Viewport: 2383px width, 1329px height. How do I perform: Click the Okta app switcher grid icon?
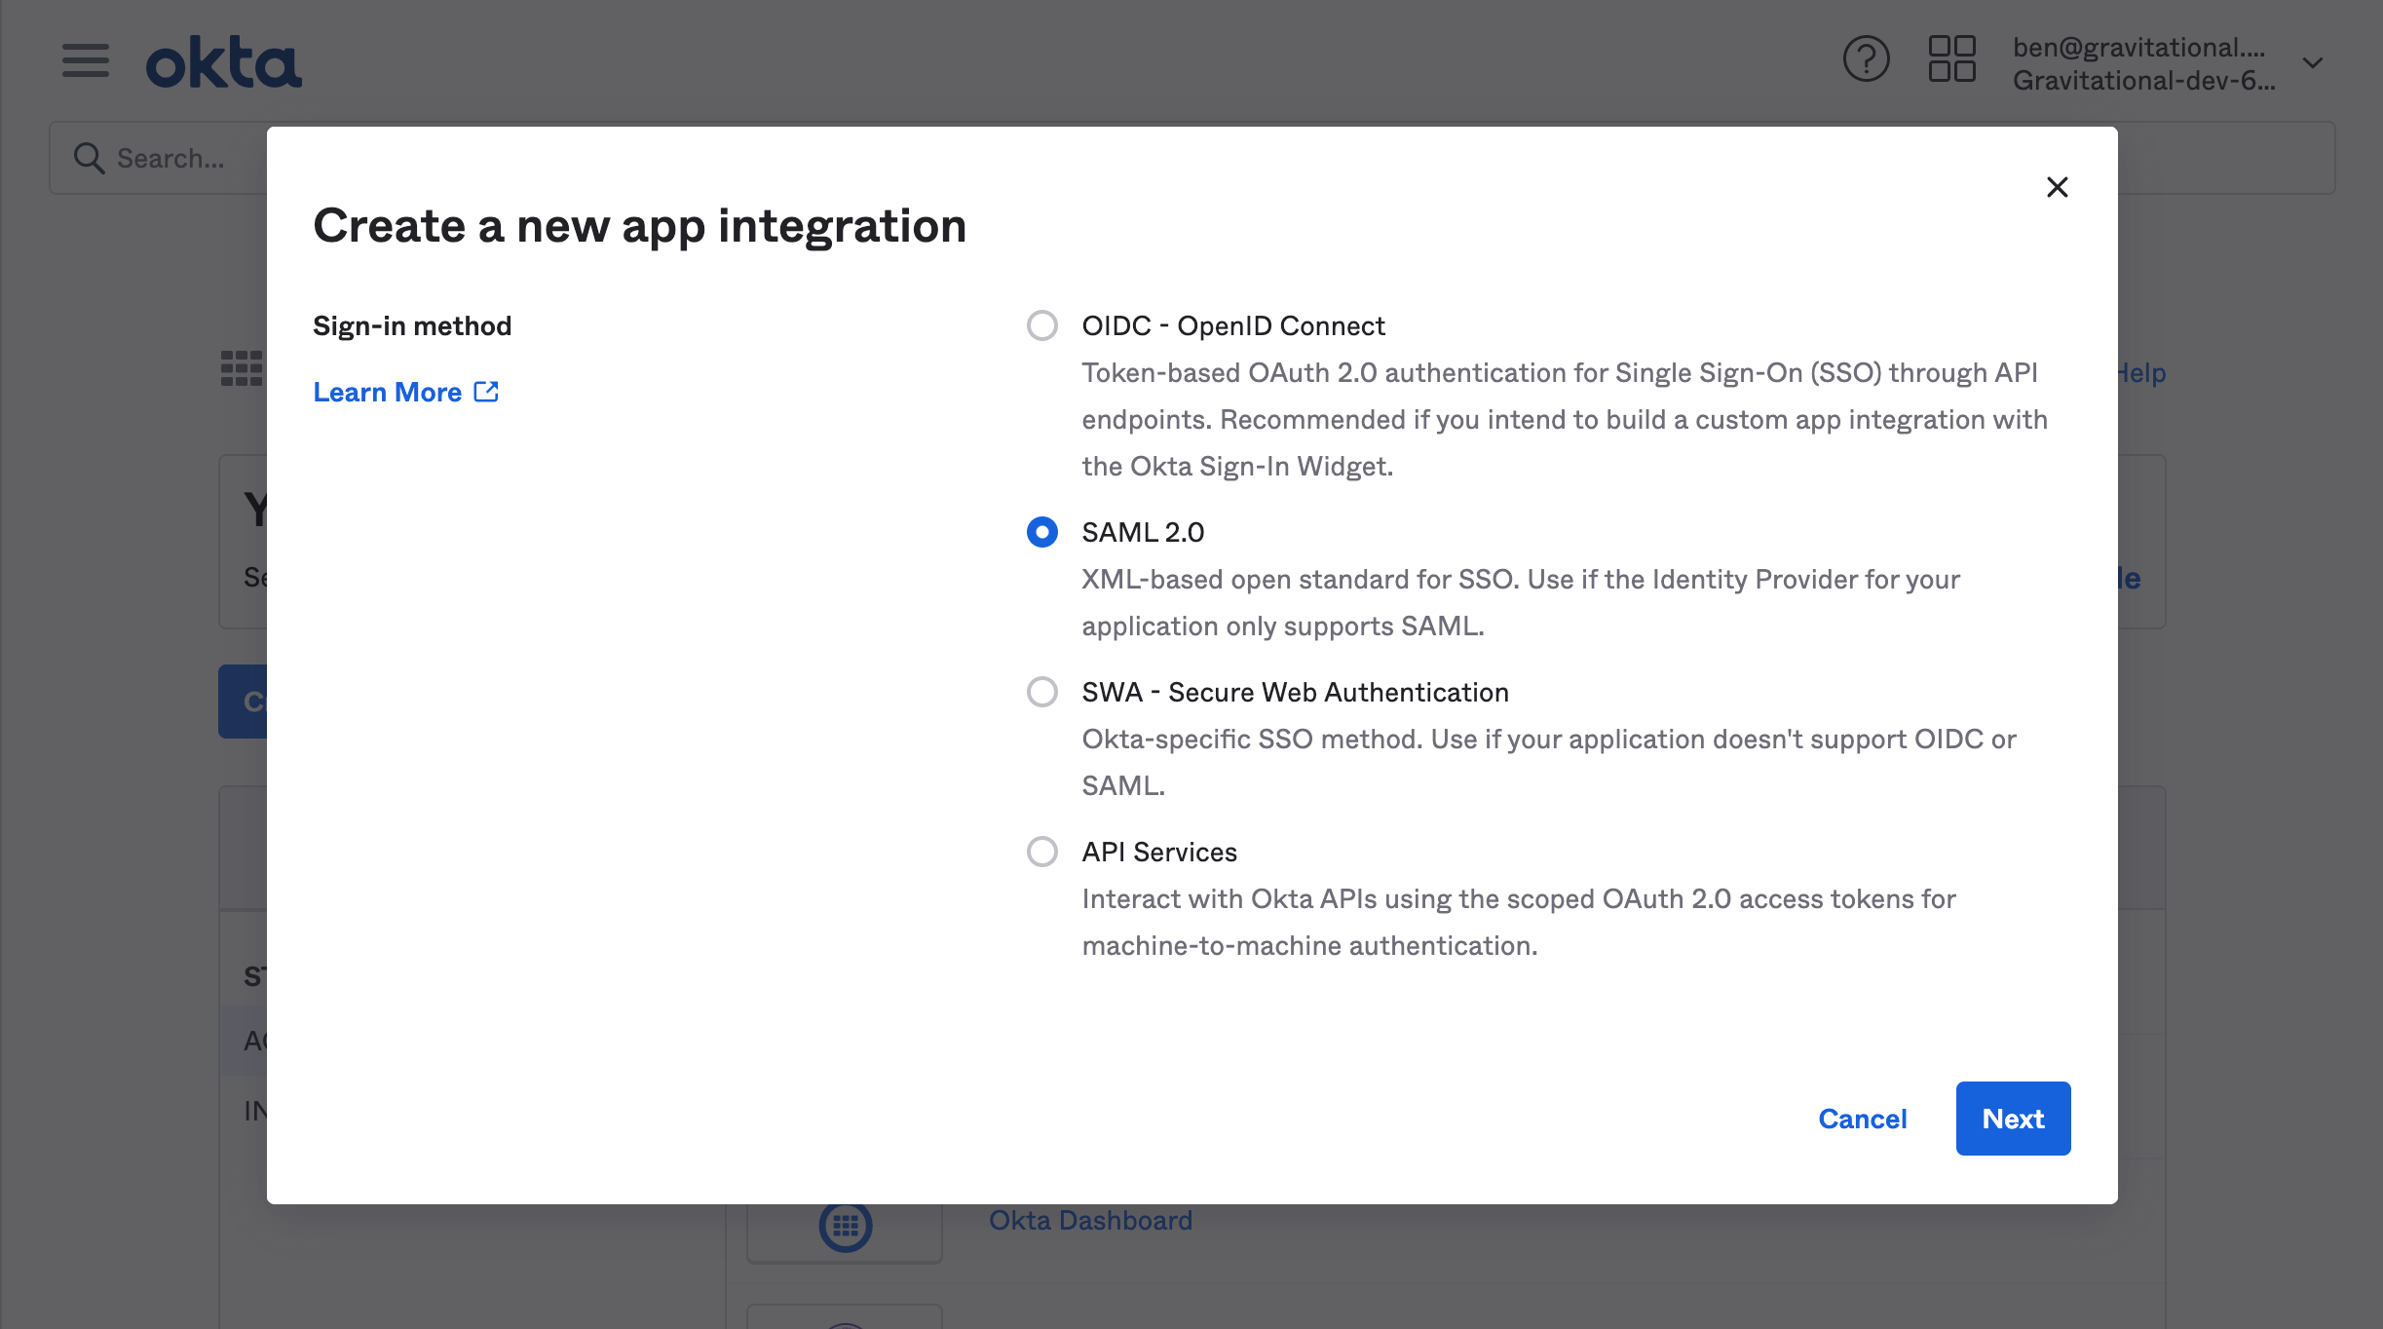click(1951, 59)
